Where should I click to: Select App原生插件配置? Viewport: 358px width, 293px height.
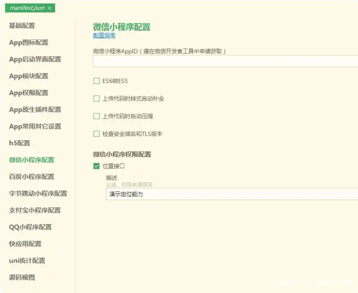(x=35, y=109)
